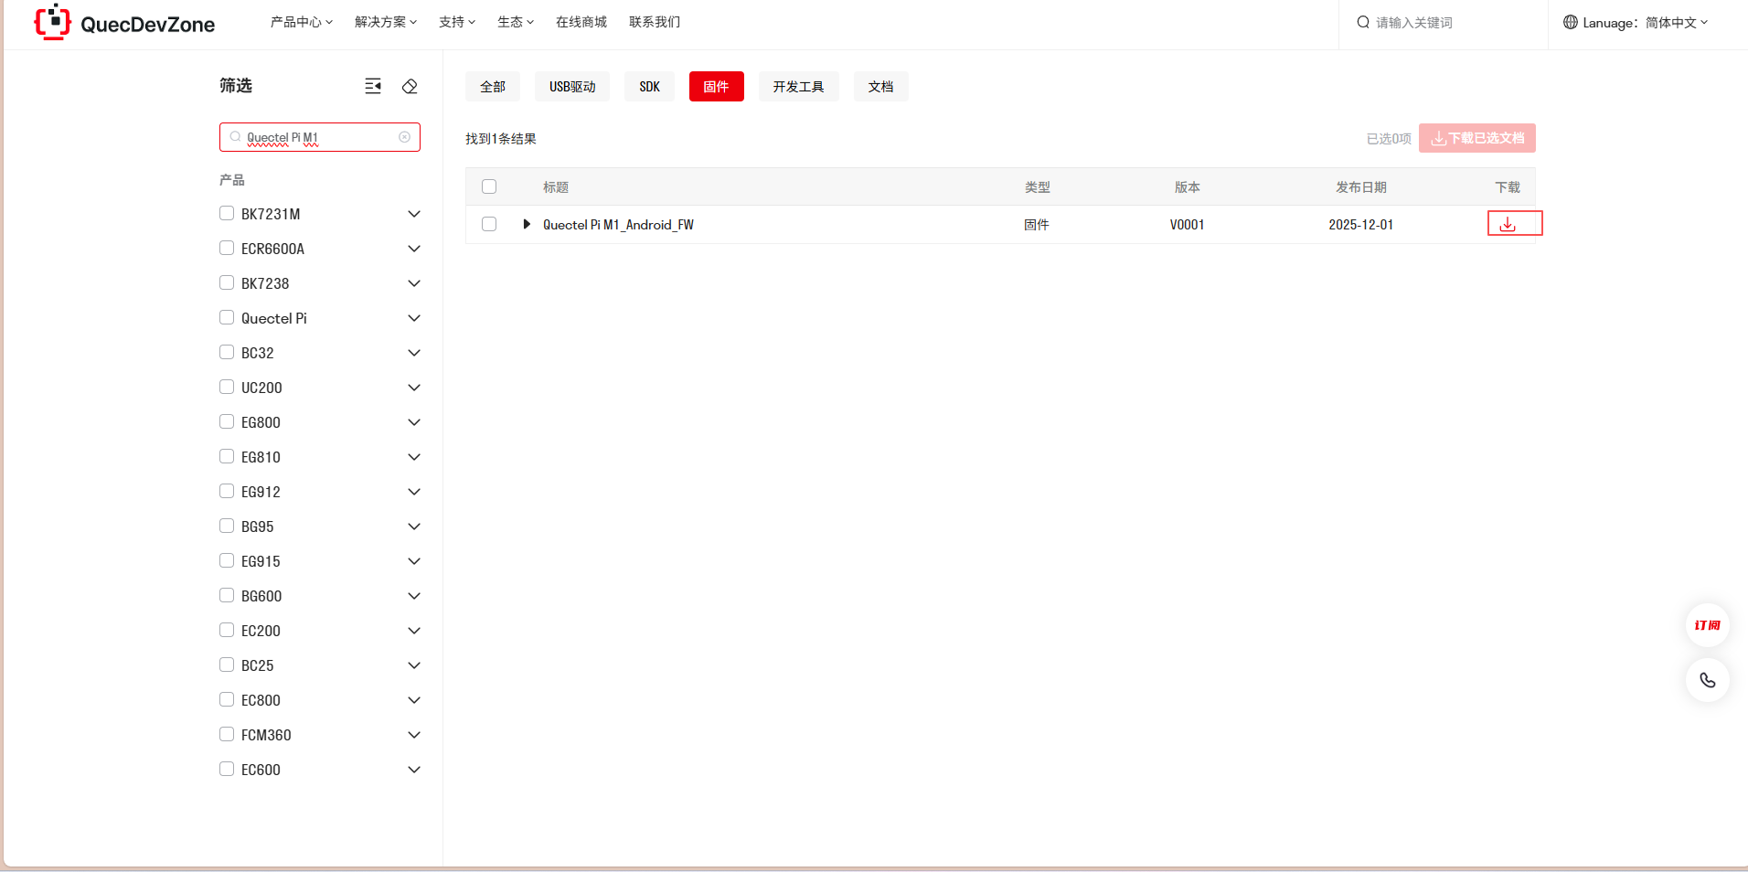Viewport: 1748px width, 872px height.
Task: Select the Quectel Pi M1_Android_FW row checkbox
Action: 489,224
